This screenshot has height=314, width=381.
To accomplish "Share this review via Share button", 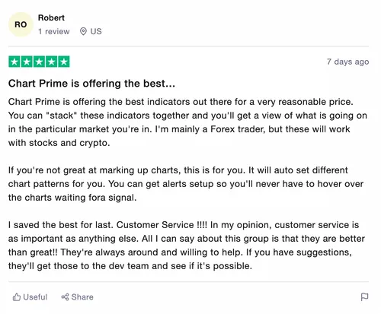I will [77, 297].
